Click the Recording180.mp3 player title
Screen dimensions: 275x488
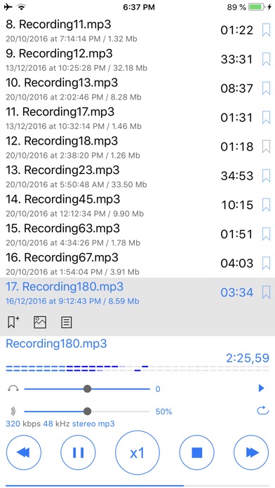[x=56, y=344]
